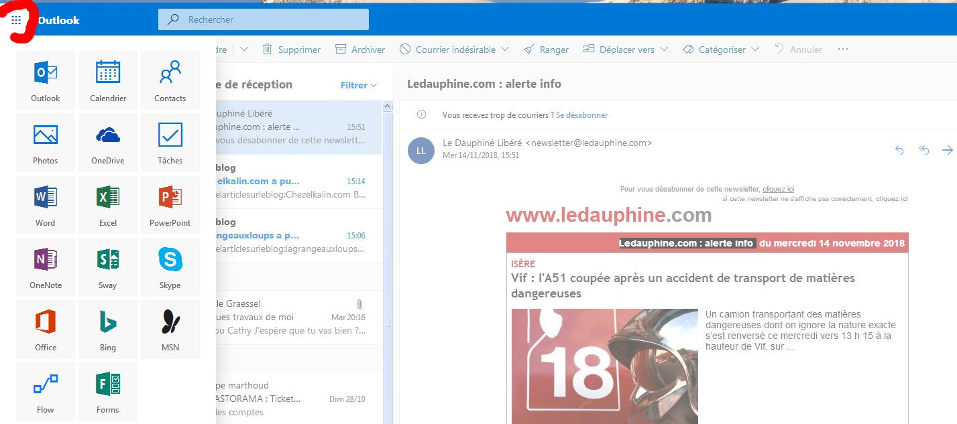Open the Bing app tile
This screenshot has width=957, height=424.
click(108, 330)
